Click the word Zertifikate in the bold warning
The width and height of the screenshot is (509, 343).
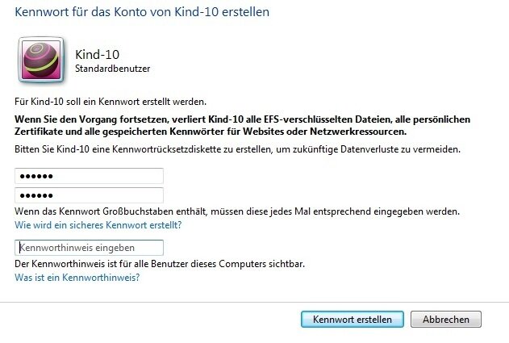point(41,131)
